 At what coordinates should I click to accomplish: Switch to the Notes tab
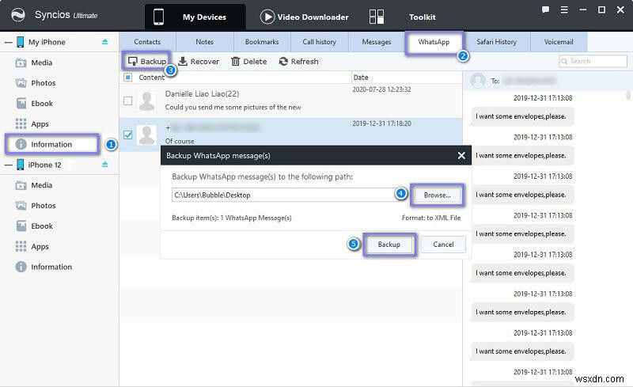click(205, 42)
